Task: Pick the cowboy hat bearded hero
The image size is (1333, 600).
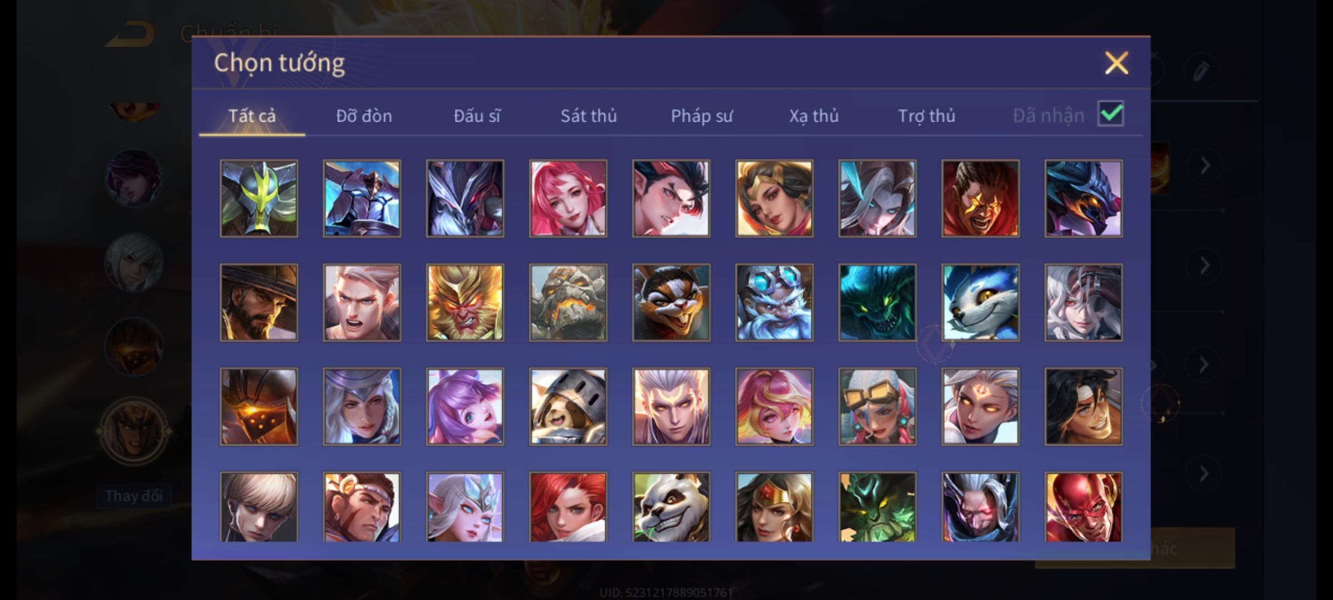Action: click(x=259, y=302)
